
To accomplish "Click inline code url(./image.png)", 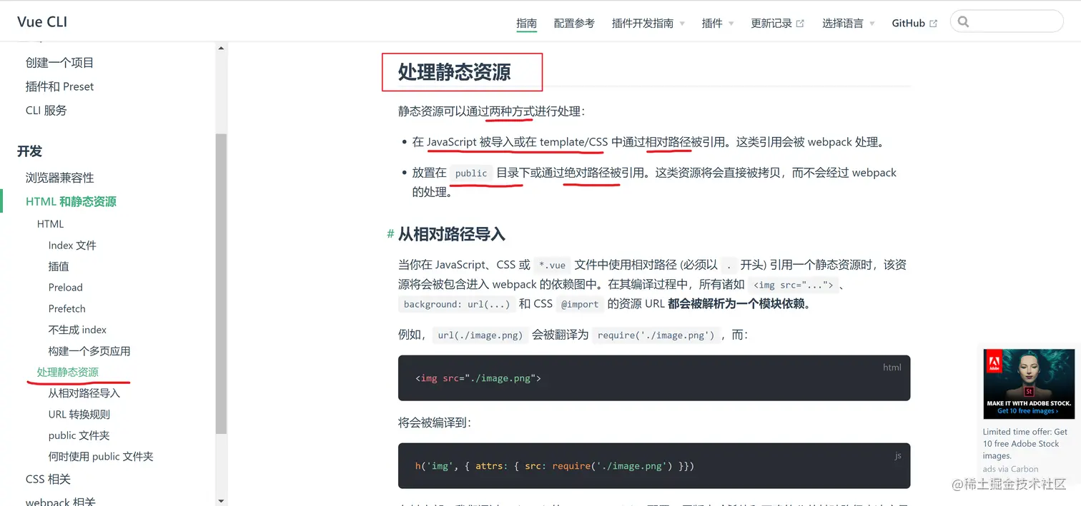I will pyautogui.click(x=480, y=335).
